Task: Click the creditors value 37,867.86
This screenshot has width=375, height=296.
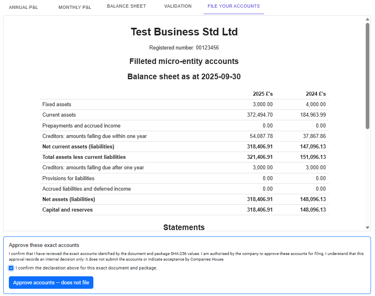Action: coord(314,136)
